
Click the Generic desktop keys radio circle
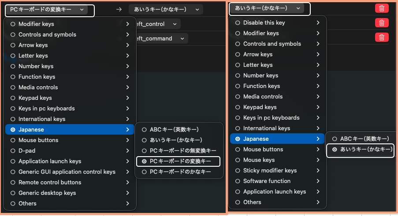pos(13,193)
